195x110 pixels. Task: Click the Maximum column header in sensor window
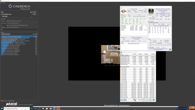(146, 54)
